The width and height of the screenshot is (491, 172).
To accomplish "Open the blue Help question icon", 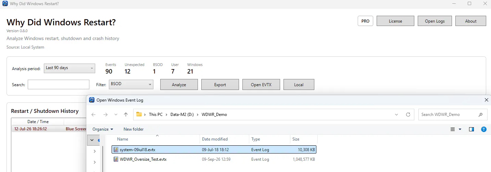I will tap(483, 129).
